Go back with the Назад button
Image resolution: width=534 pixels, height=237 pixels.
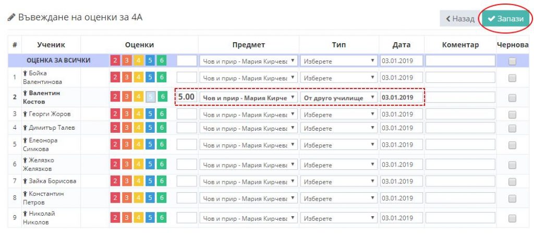459,19
